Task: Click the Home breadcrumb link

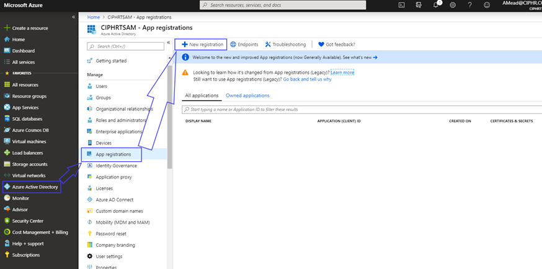Action: pos(93,17)
